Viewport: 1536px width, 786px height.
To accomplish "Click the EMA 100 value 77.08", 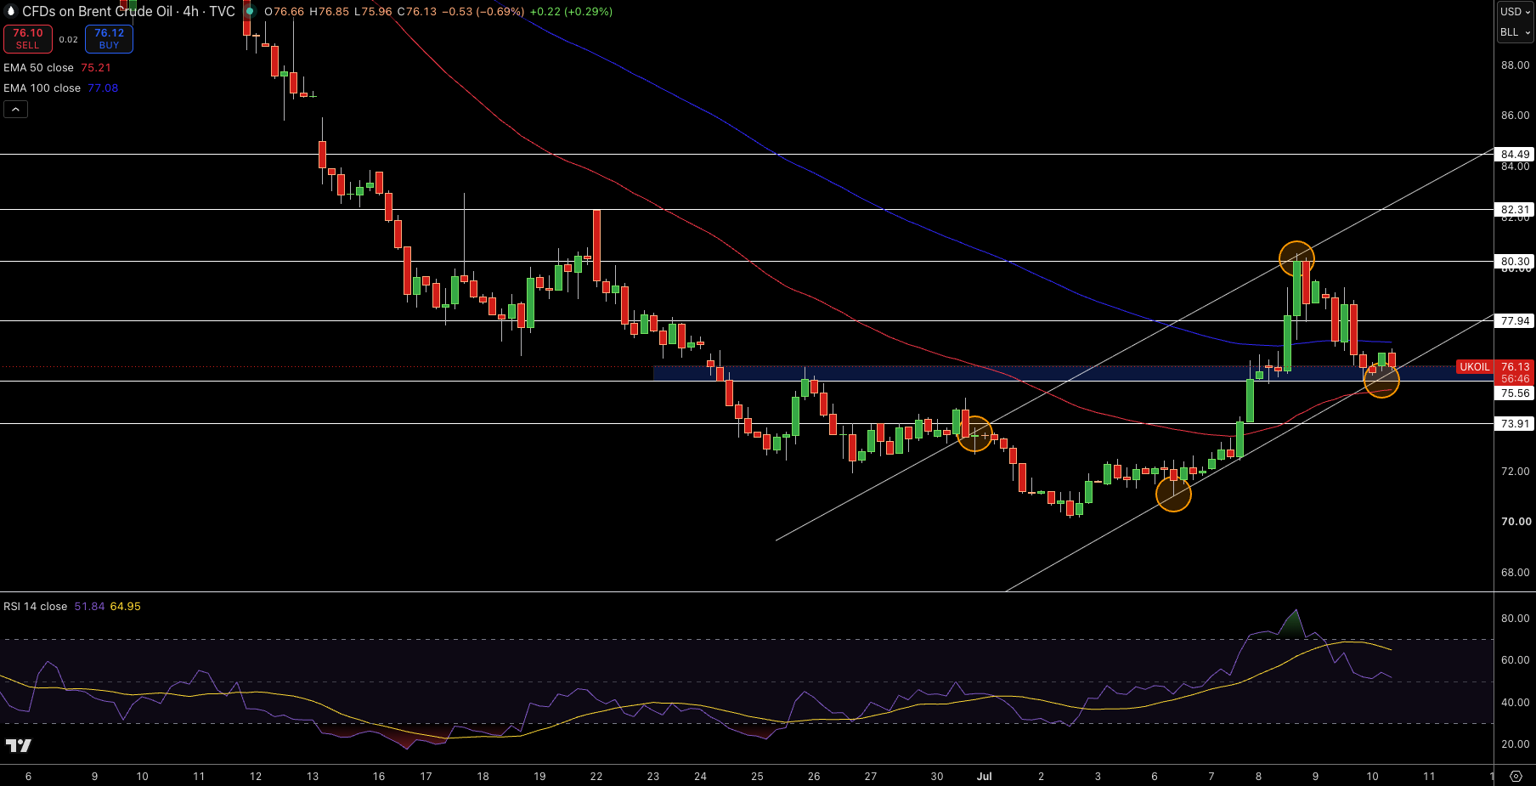I will pos(103,88).
